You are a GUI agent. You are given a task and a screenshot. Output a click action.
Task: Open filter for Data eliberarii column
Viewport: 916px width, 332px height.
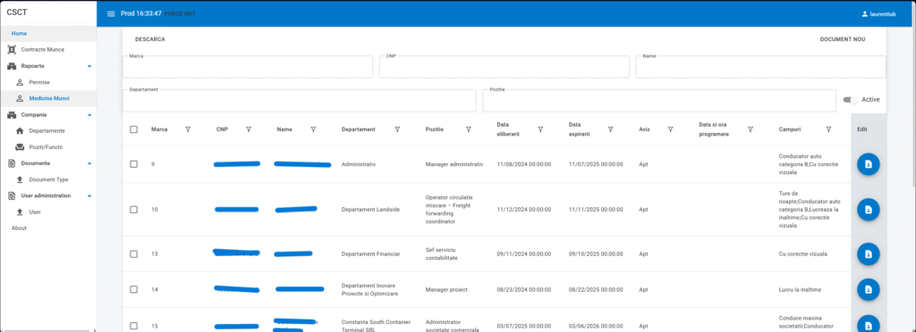[x=540, y=129]
